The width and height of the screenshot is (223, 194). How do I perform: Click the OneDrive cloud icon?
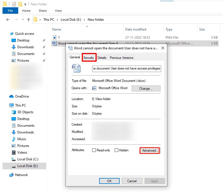click(x=11, y=96)
